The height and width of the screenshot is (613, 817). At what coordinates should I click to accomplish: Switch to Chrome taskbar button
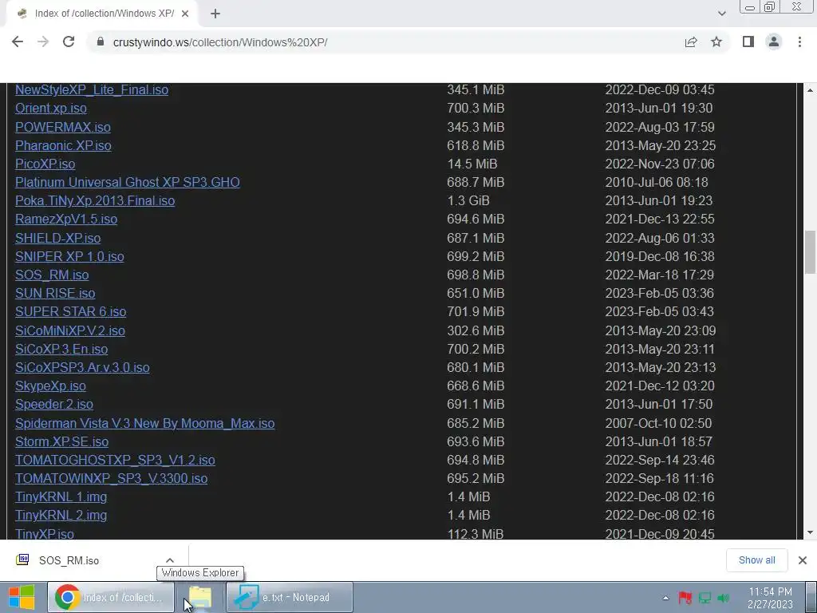click(x=111, y=597)
